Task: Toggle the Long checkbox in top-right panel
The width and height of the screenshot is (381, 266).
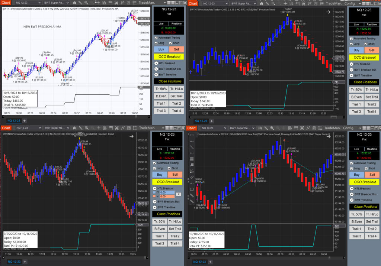Action: tap(352, 44)
